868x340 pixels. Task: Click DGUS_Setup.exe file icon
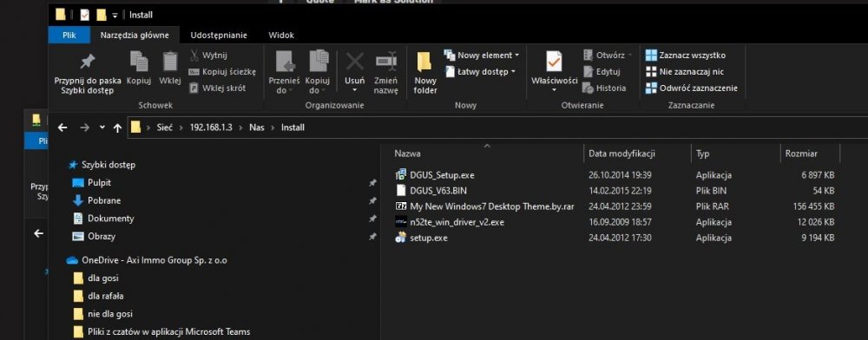tap(401, 175)
